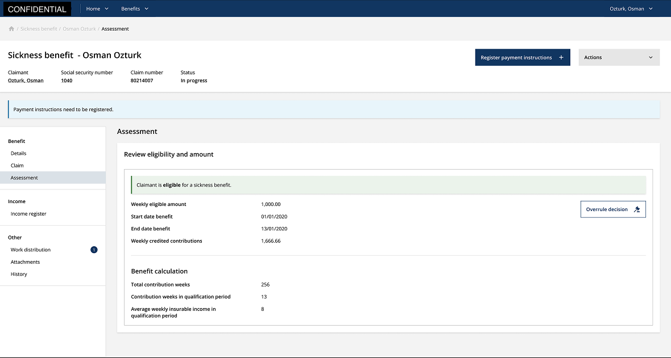Image resolution: width=671 pixels, height=358 pixels.
Task: Click Register payment instructions button
Action: pyautogui.click(x=516, y=57)
